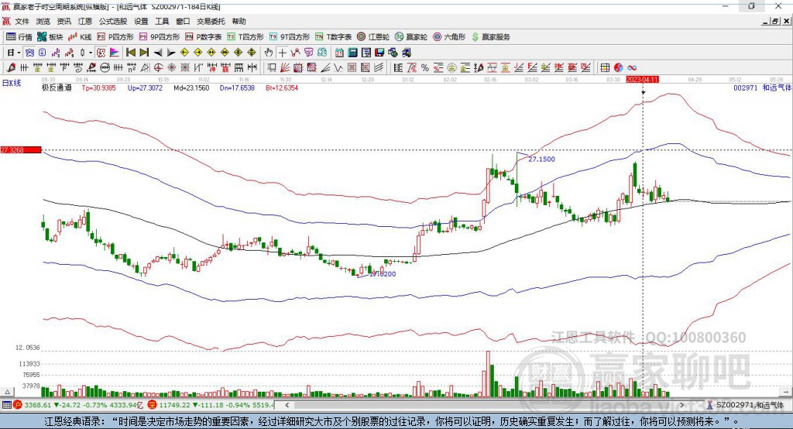Open the calculator icon
The image size is (793, 429).
[x=352, y=53]
